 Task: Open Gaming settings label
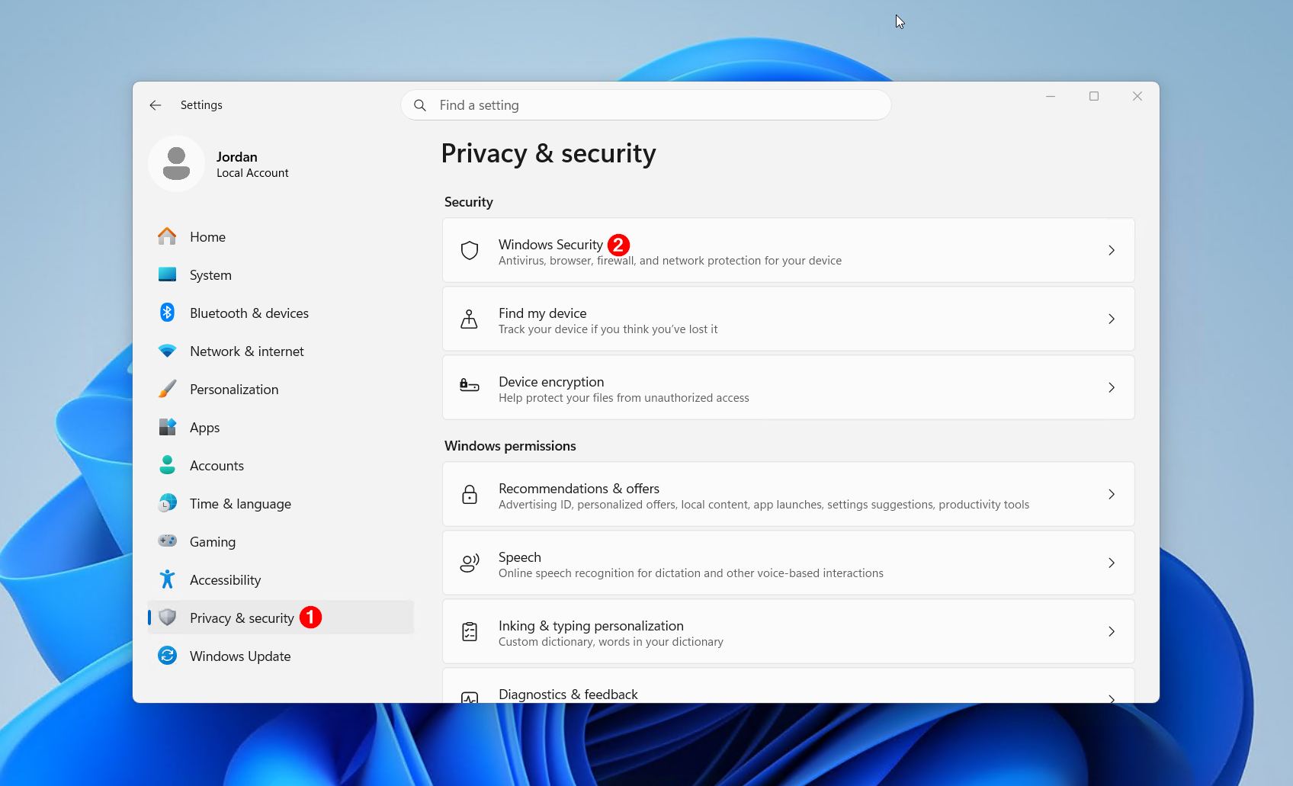213,542
